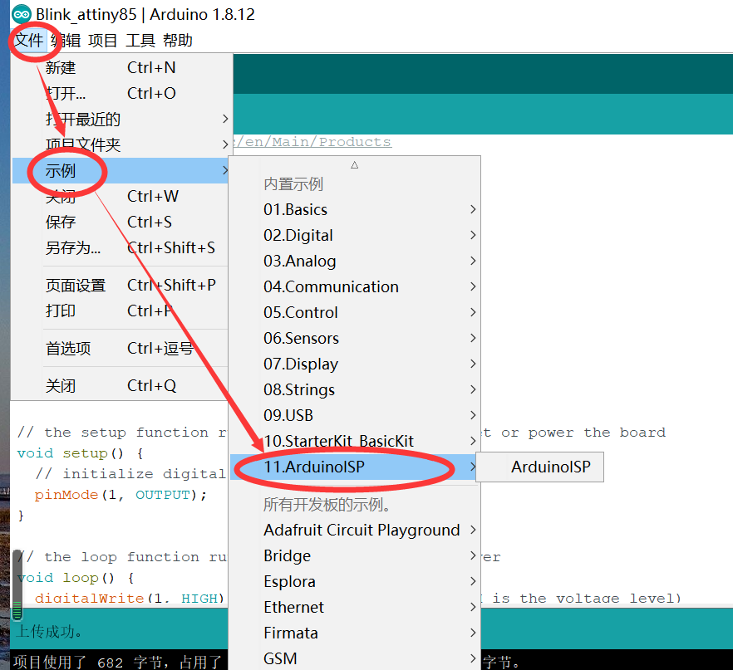This screenshot has width=733, height=670.
Task: Click the Arduino logo in the title bar
Action: click(x=21, y=14)
